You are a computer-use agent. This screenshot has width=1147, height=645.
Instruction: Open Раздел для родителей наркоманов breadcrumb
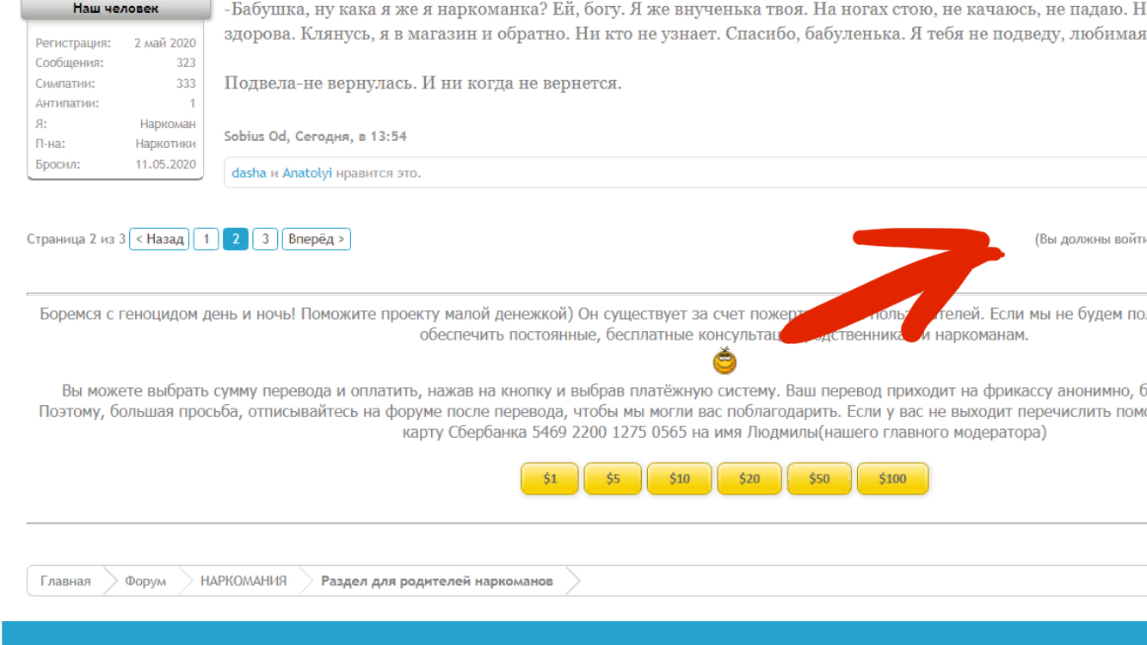point(437,581)
